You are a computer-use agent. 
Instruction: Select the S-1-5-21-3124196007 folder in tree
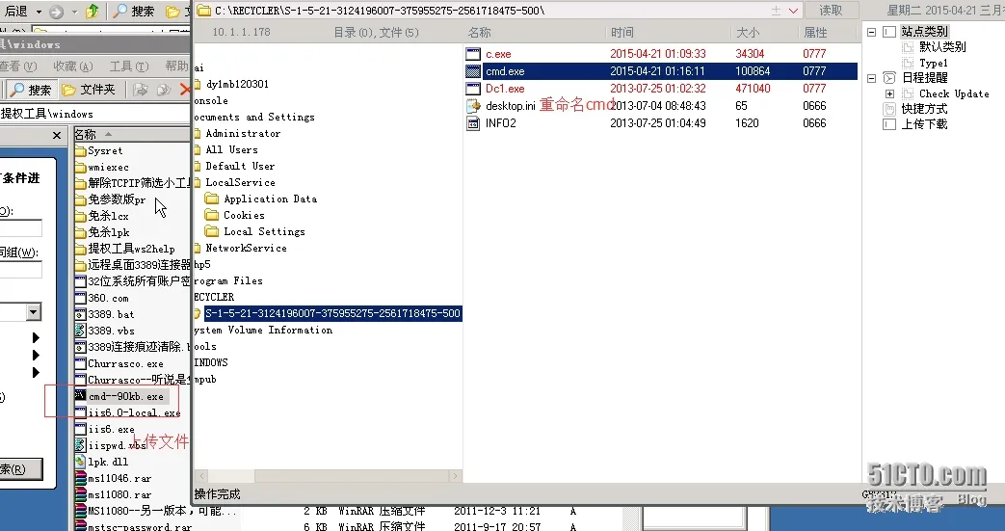(x=332, y=313)
